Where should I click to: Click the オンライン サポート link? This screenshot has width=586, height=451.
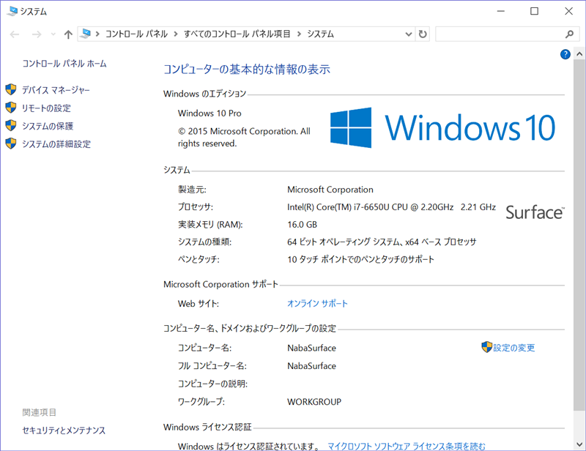[x=317, y=303]
